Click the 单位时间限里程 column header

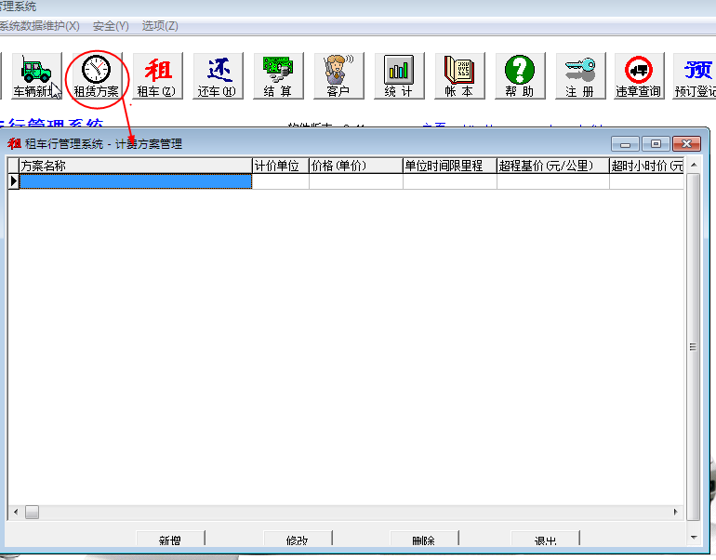[450, 166]
